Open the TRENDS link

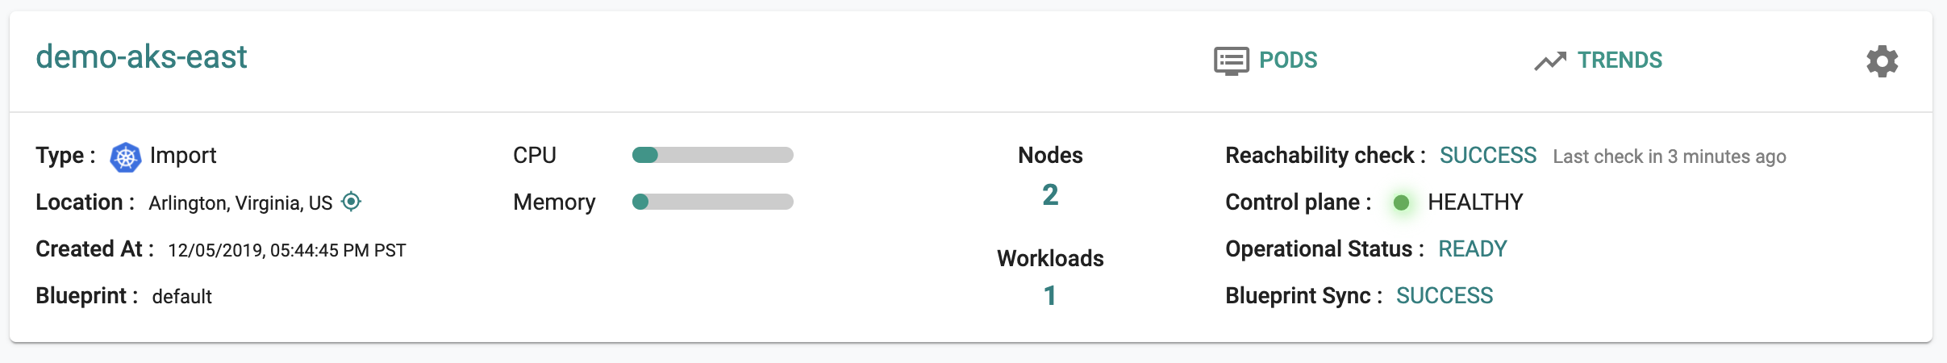pos(1620,60)
